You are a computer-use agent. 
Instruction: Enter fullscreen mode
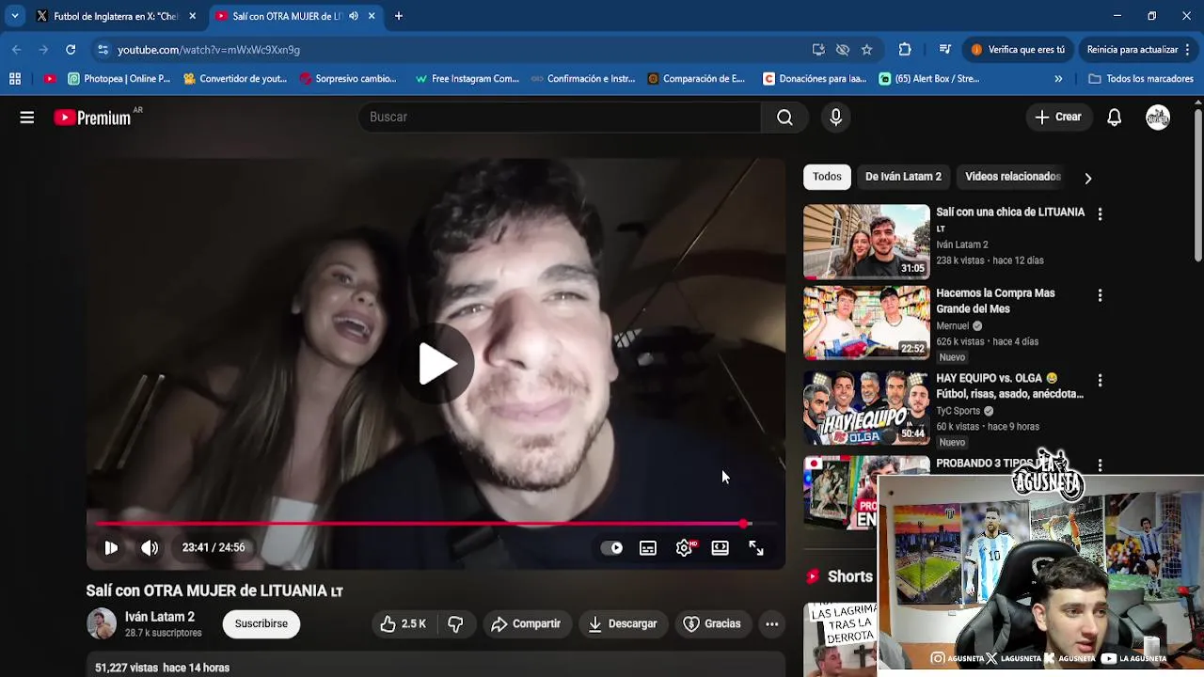pos(756,548)
